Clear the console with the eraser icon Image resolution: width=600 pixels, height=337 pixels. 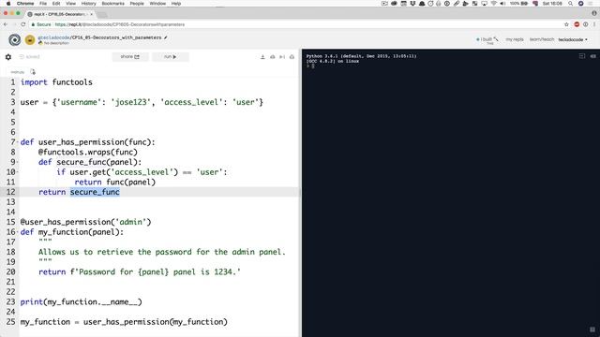592,56
